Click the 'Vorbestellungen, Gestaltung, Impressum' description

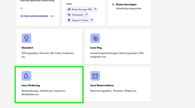(44, 93)
